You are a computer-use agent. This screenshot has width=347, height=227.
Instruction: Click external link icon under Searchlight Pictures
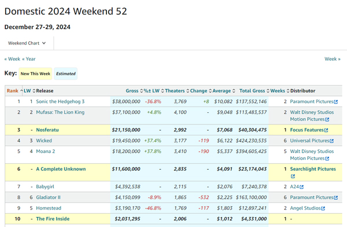(293, 176)
